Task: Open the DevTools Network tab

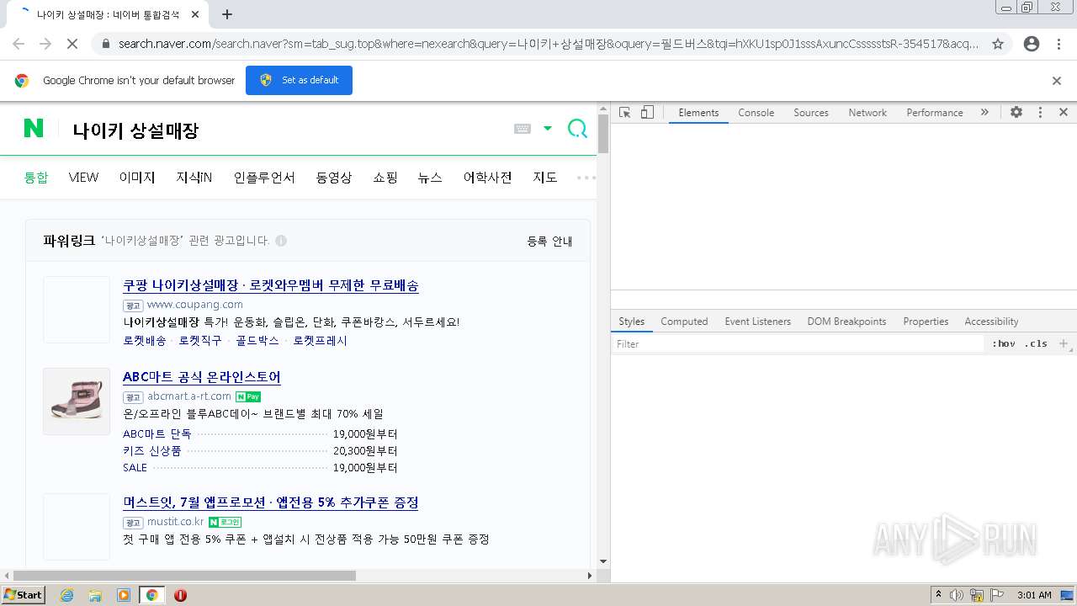Action: tap(867, 113)
